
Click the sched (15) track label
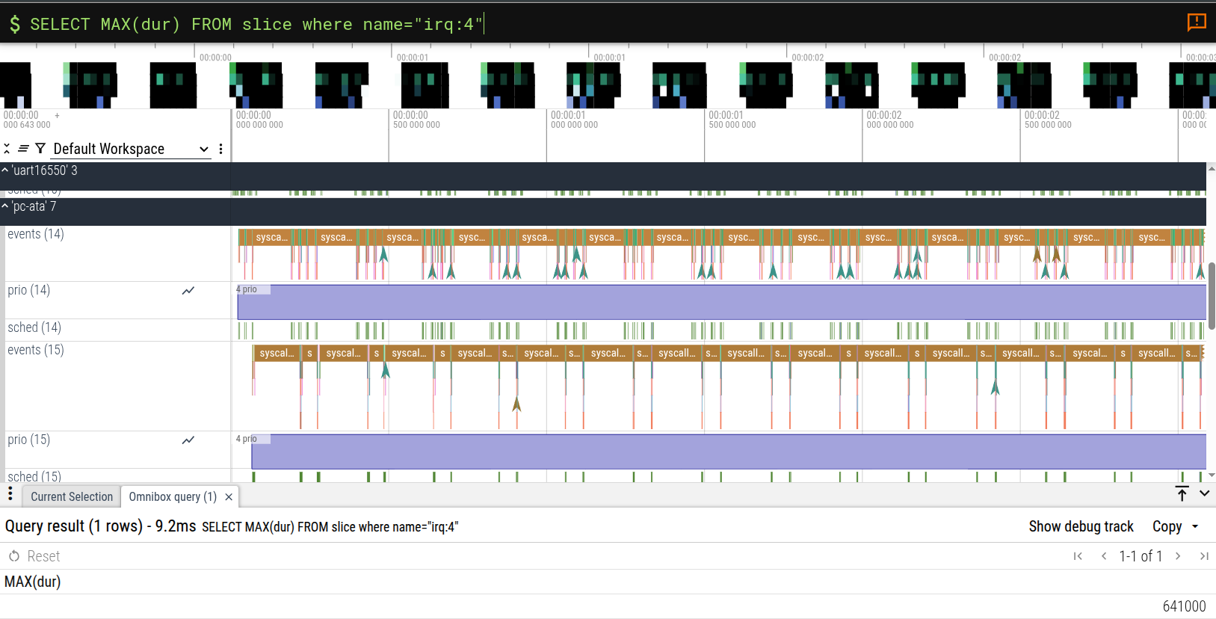(34, 476)
